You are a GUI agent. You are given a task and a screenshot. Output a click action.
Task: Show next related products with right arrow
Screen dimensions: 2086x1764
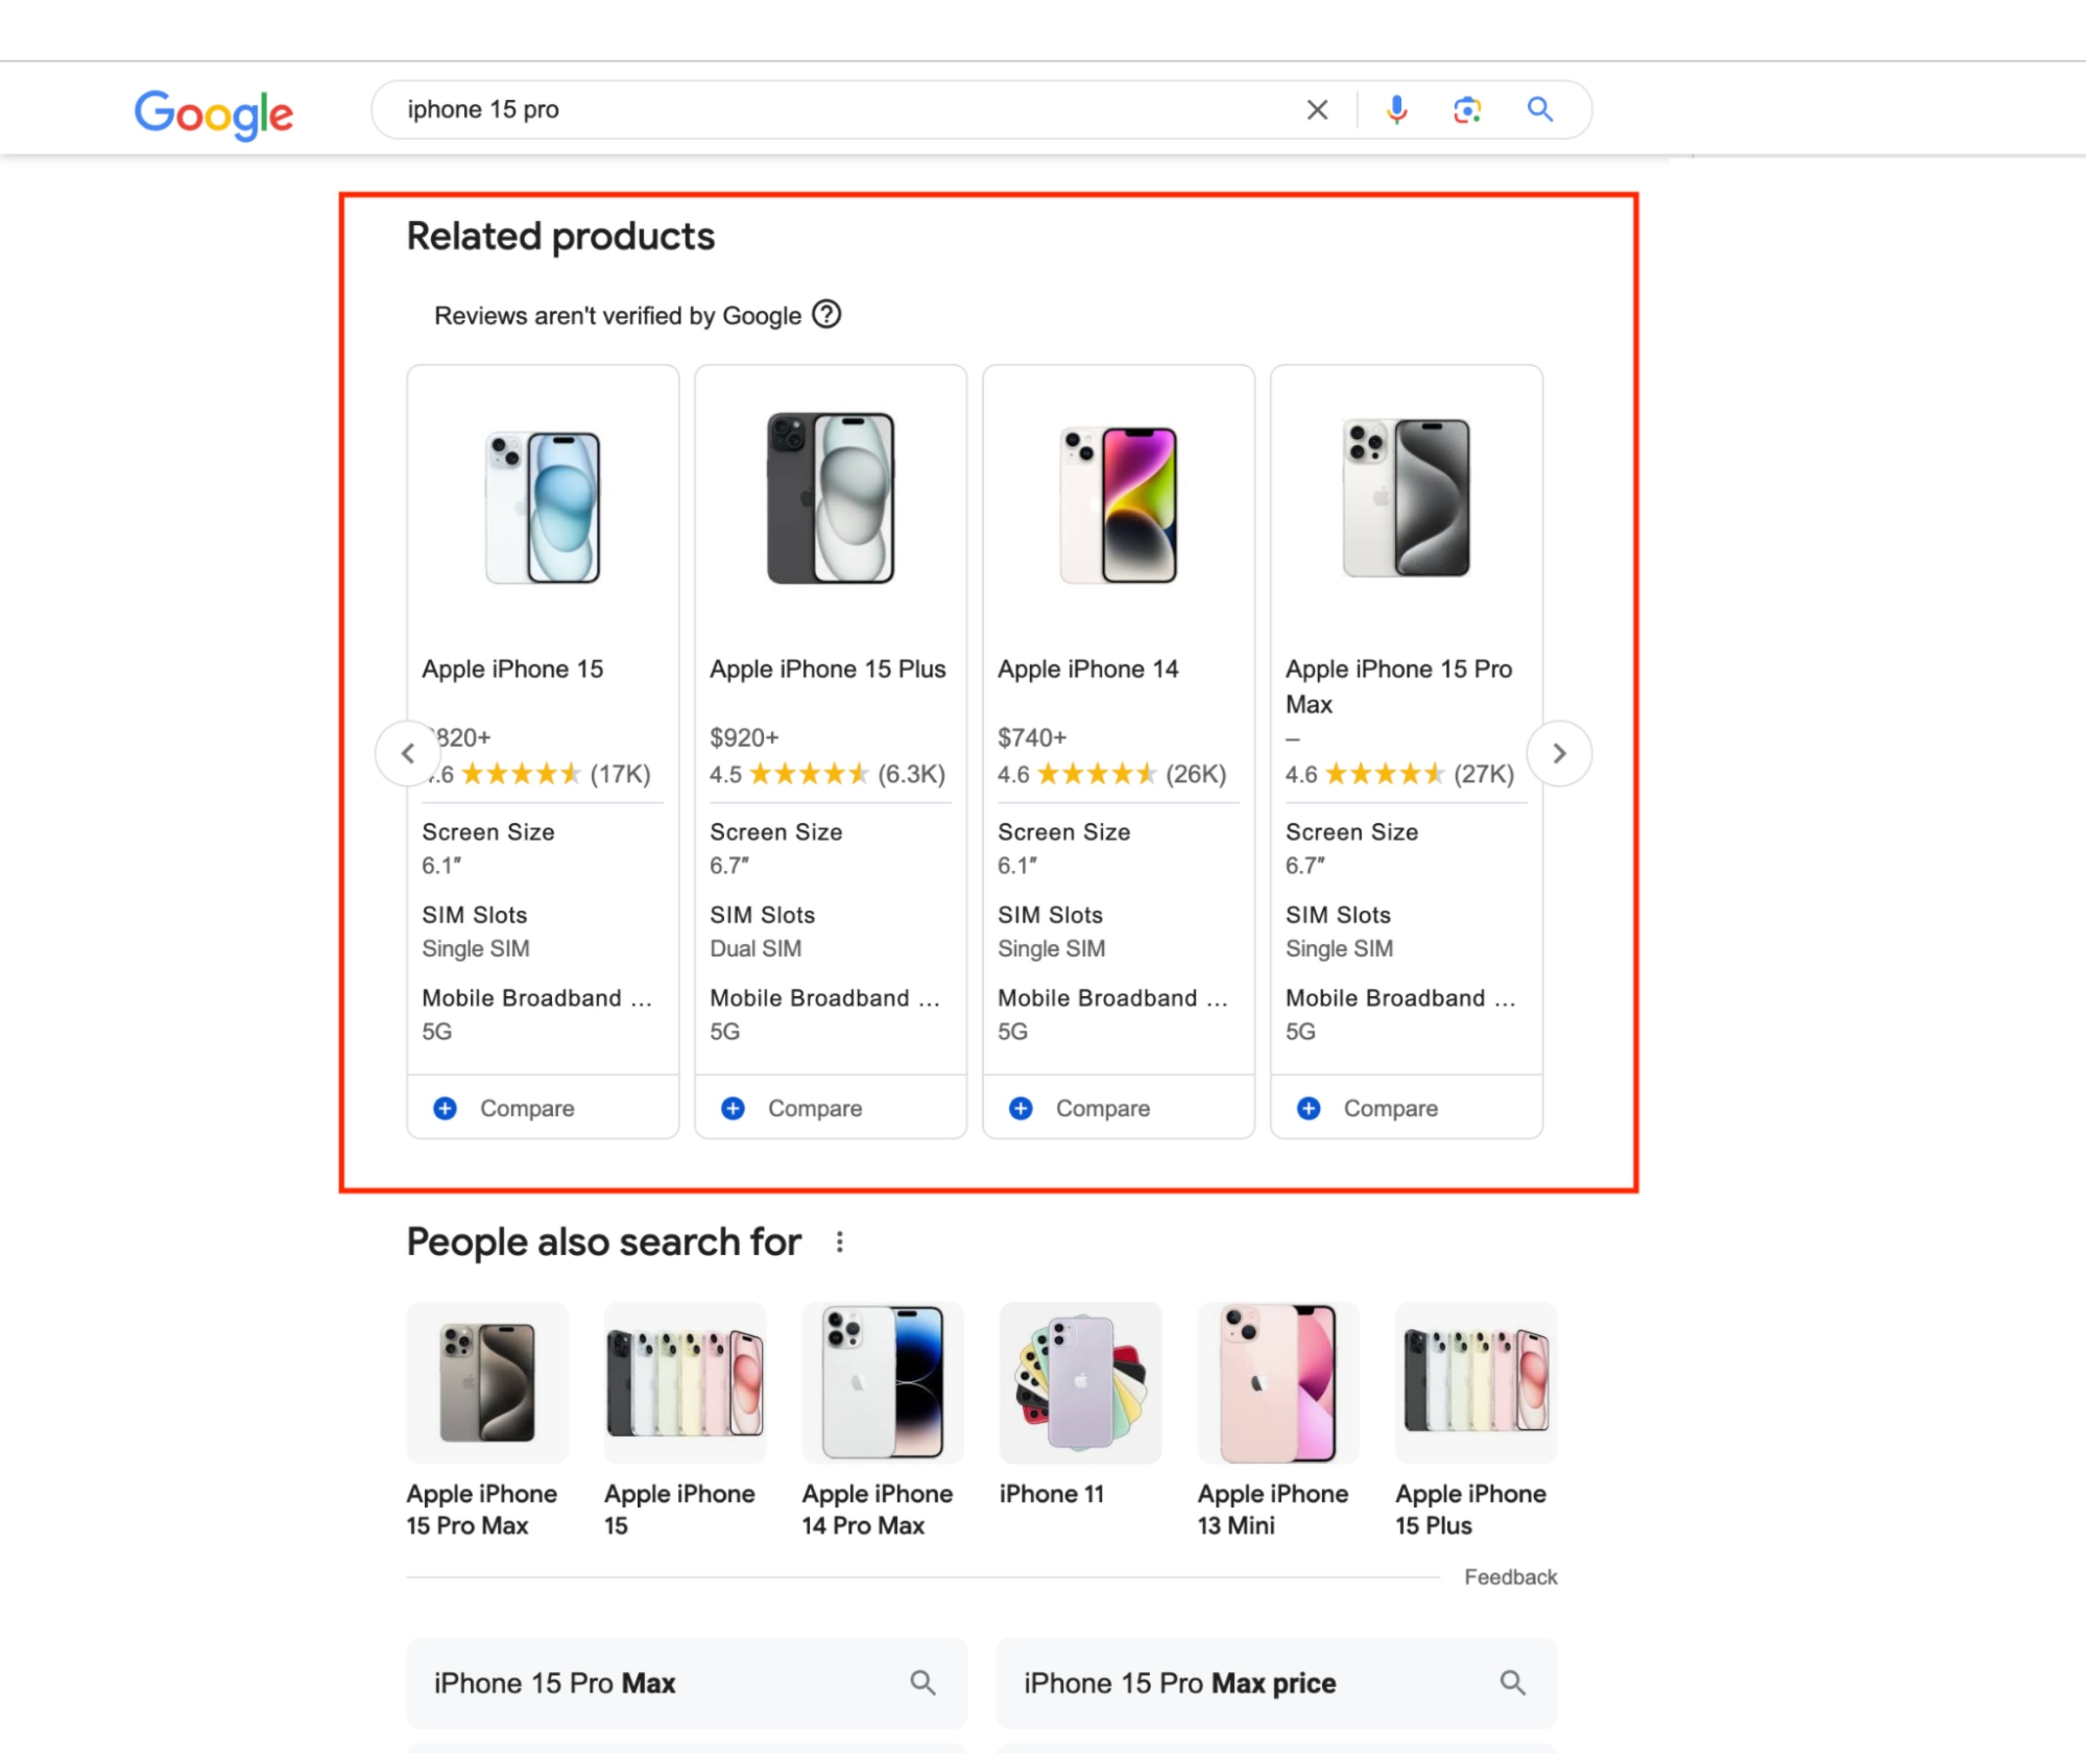tap(1558, 753)
